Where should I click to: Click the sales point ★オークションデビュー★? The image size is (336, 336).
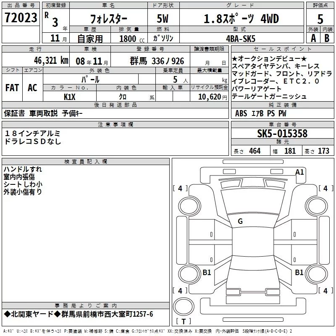tap(269, 58)
